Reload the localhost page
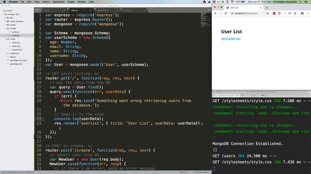 click(225, 14)
